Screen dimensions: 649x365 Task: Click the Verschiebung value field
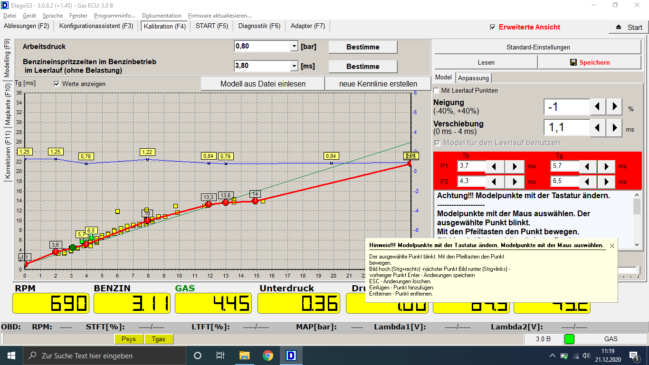[x=567, y=127]
